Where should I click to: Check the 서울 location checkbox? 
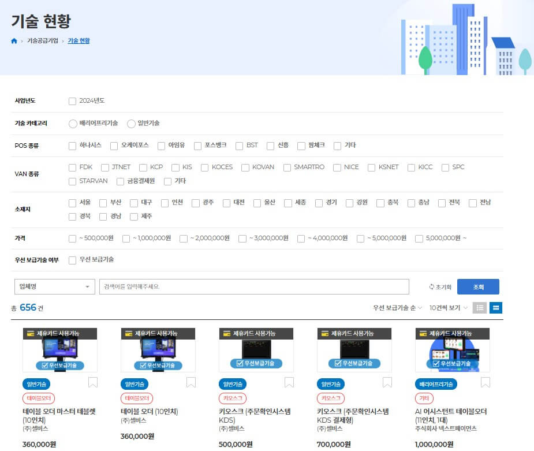click(72, 203)
